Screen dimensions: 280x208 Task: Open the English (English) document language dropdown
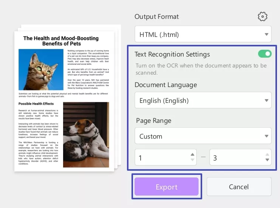[203, 100]
